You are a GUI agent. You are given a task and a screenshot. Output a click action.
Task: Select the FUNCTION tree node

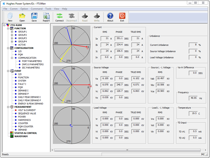[x=20, y=28]
